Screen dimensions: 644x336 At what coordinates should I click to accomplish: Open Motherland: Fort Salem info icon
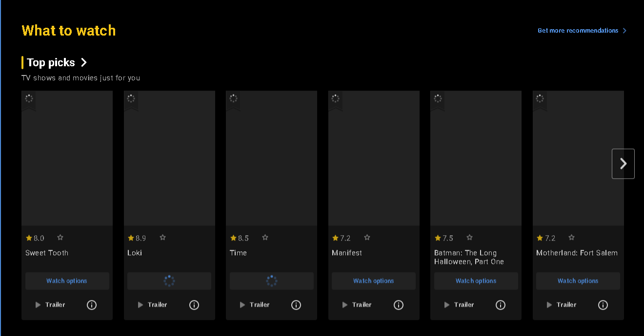pos(603,305)
